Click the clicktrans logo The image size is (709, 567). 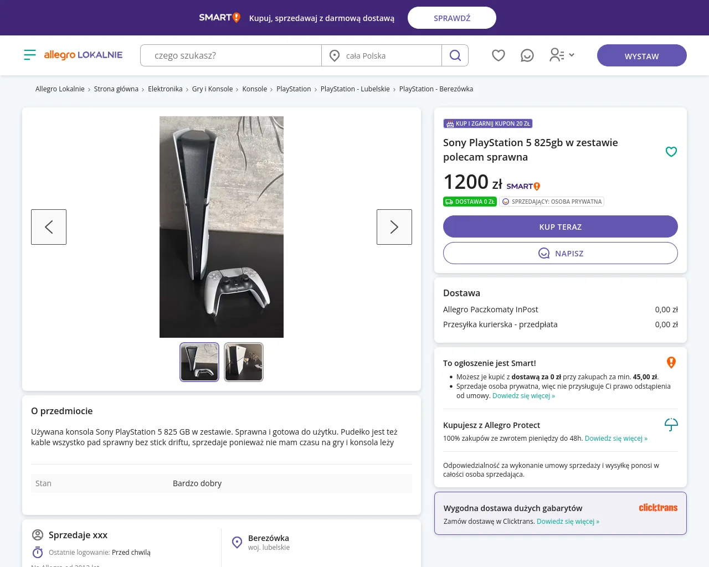658,508
